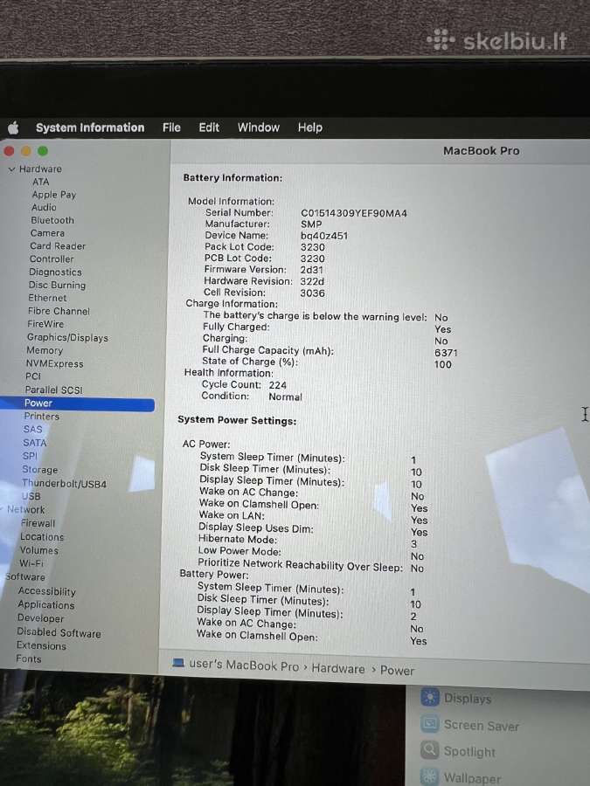Click the Device Name value bq40z451
The image size is (590, 786).
pyautogui.click(x=324, y=236)
